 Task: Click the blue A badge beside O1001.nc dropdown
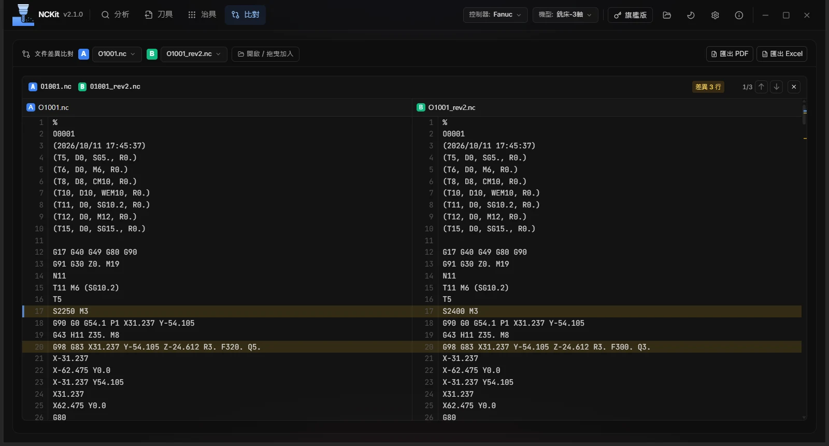(x=83, y=54)
